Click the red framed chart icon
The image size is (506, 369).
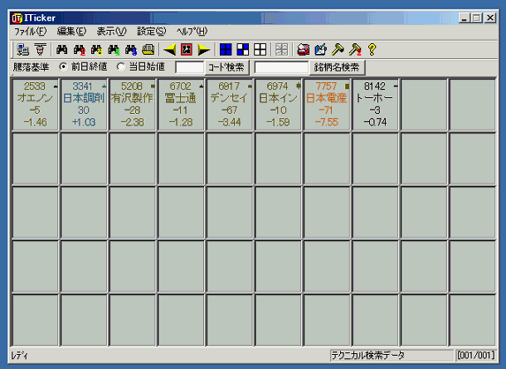click(x=187, y=50)
